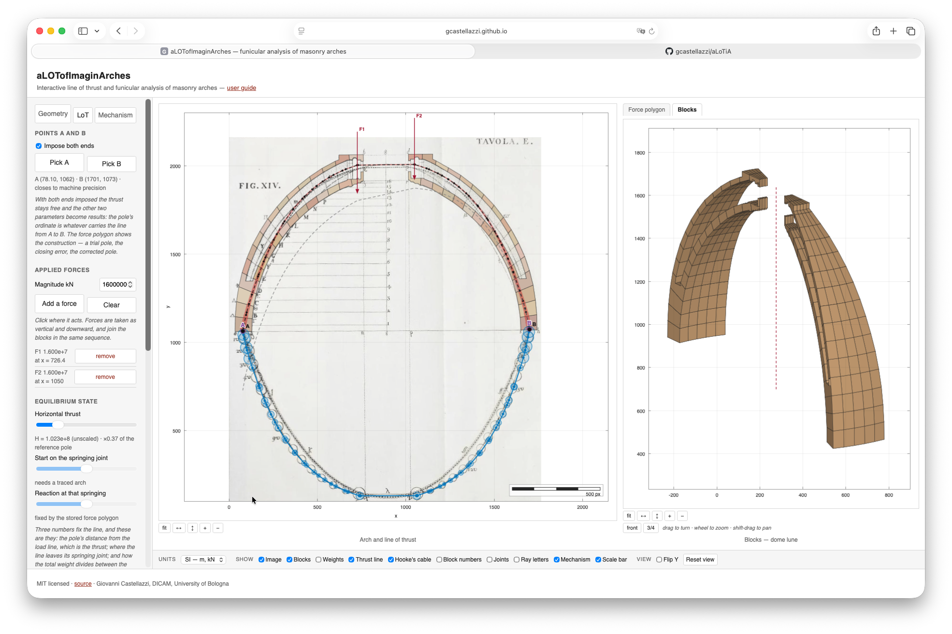Disable the Hooke's cable checkbox

[x=390, y=560]
